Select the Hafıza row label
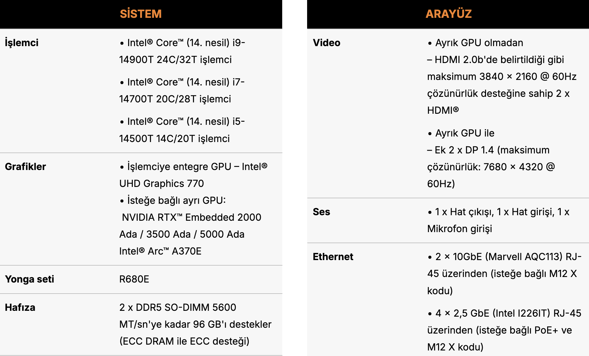Image resolution: width=589 pixels, height=356 pixels. pos(20,307)
